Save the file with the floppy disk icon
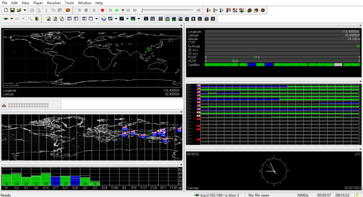Image resolution: width=363 pixels, height=197 pixels. 12,10
